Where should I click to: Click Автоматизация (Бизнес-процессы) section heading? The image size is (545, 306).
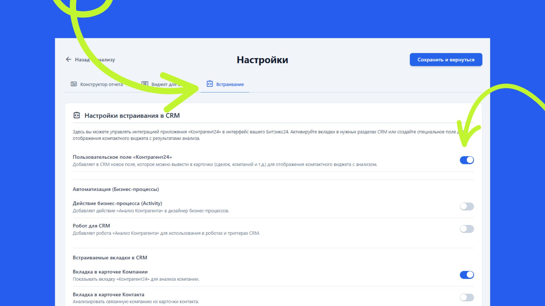(116, 189)
